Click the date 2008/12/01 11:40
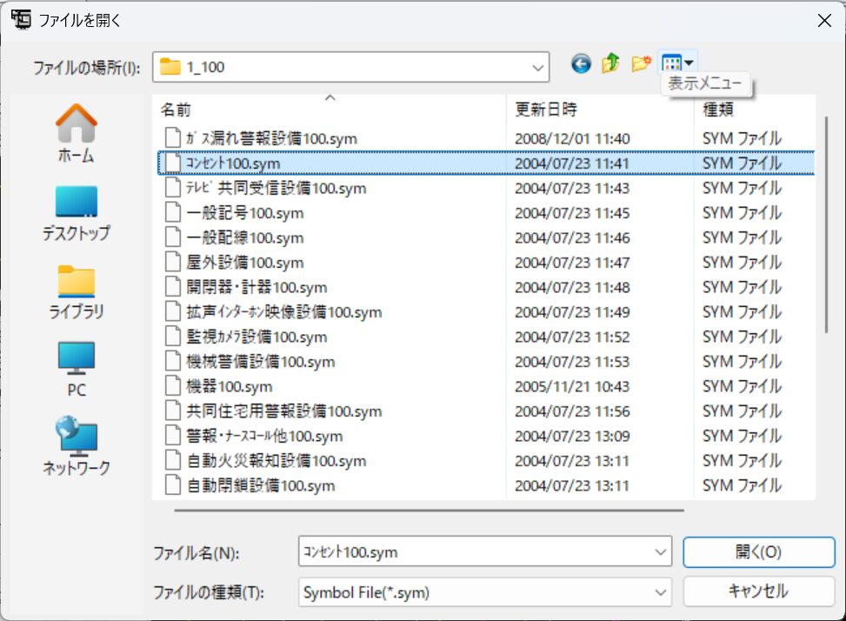Screen dimensions: 846x621 tap(572, 138)
